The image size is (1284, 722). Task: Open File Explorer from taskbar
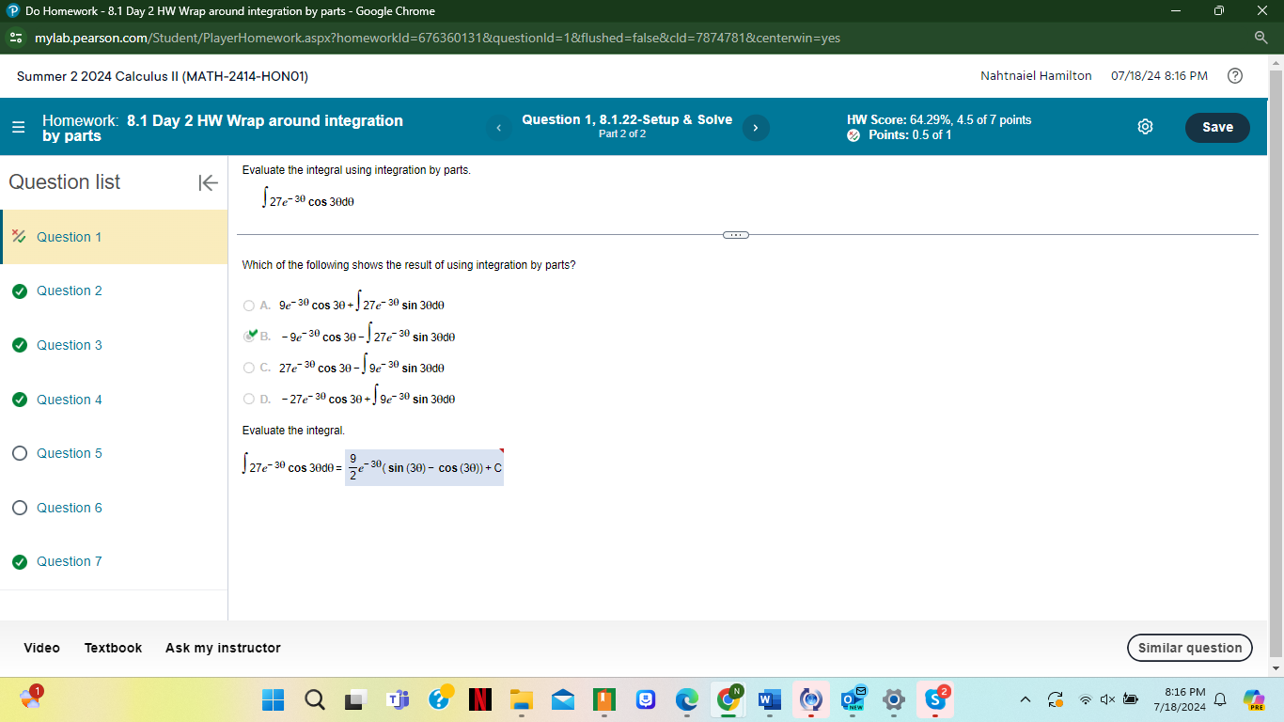(x=521, y=699)
